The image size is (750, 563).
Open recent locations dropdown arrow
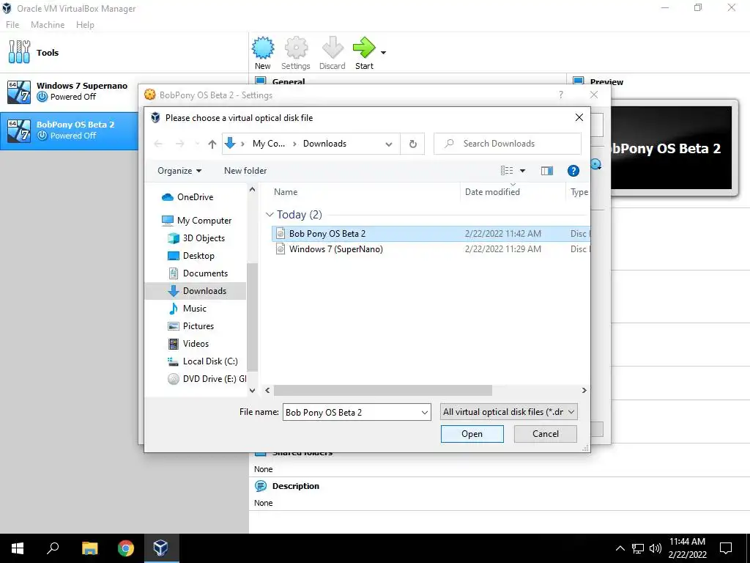(197, 144)
